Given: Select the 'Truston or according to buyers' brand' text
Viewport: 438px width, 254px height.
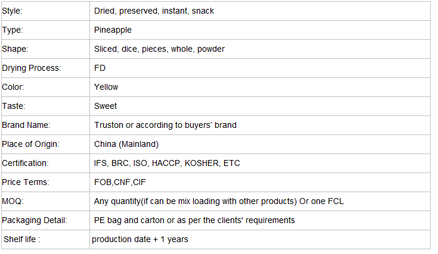Looking at the screenshot, I should (x=166, y=125).
